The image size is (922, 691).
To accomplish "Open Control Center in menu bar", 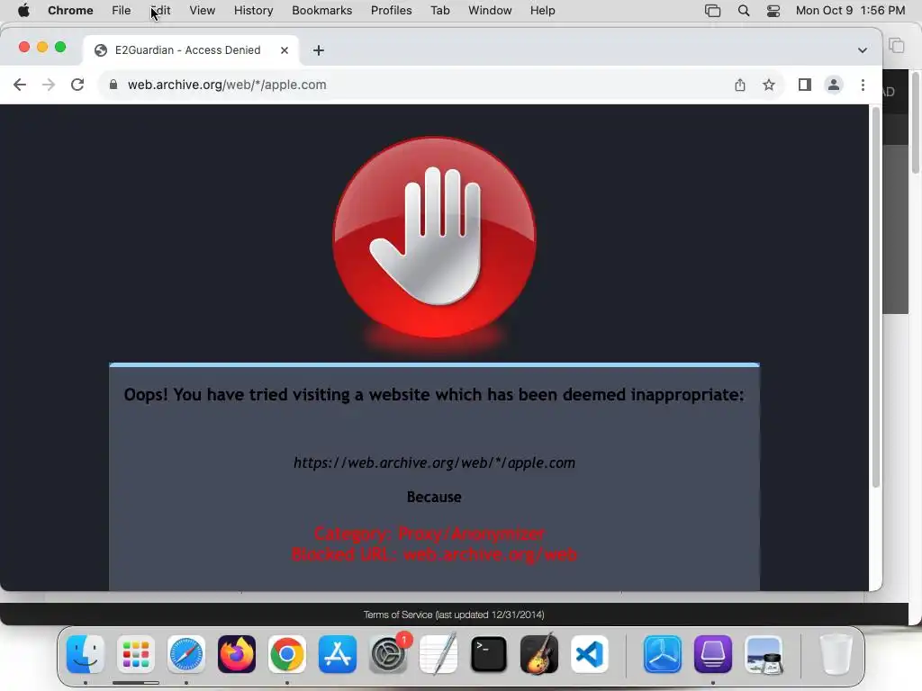I will click(x=773, y=11).
